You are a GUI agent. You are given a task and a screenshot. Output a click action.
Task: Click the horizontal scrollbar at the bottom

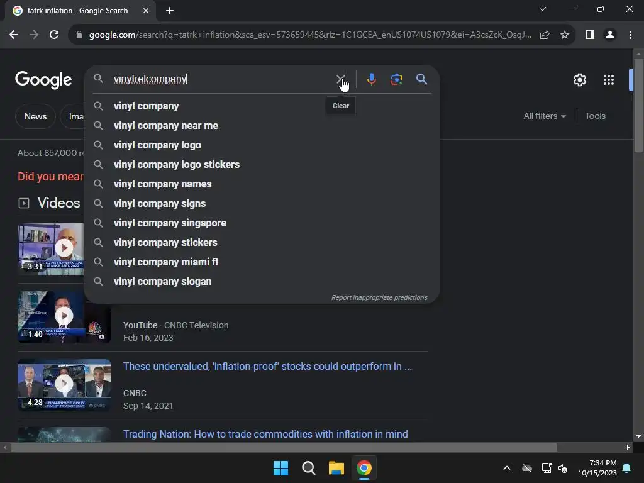click(284, 447)
